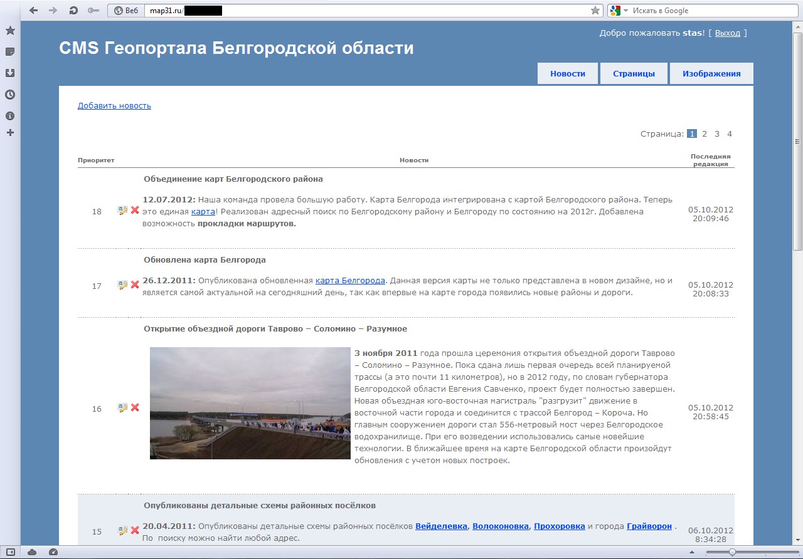
Task: Toggle the side panel with the status bar icon
Action: (x=10, y=552)
